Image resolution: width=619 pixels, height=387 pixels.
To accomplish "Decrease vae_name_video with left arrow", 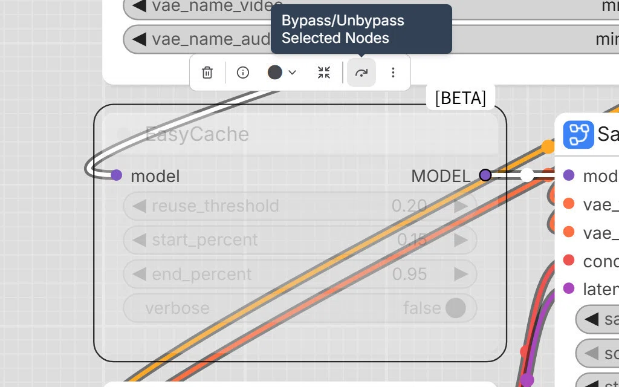I will click(139, 5).
